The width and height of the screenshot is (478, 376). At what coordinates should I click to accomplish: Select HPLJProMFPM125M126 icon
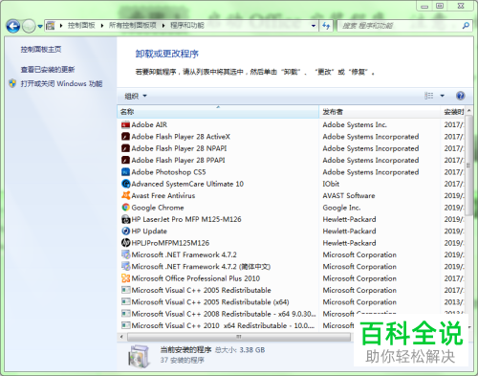[x=125, y=243]
